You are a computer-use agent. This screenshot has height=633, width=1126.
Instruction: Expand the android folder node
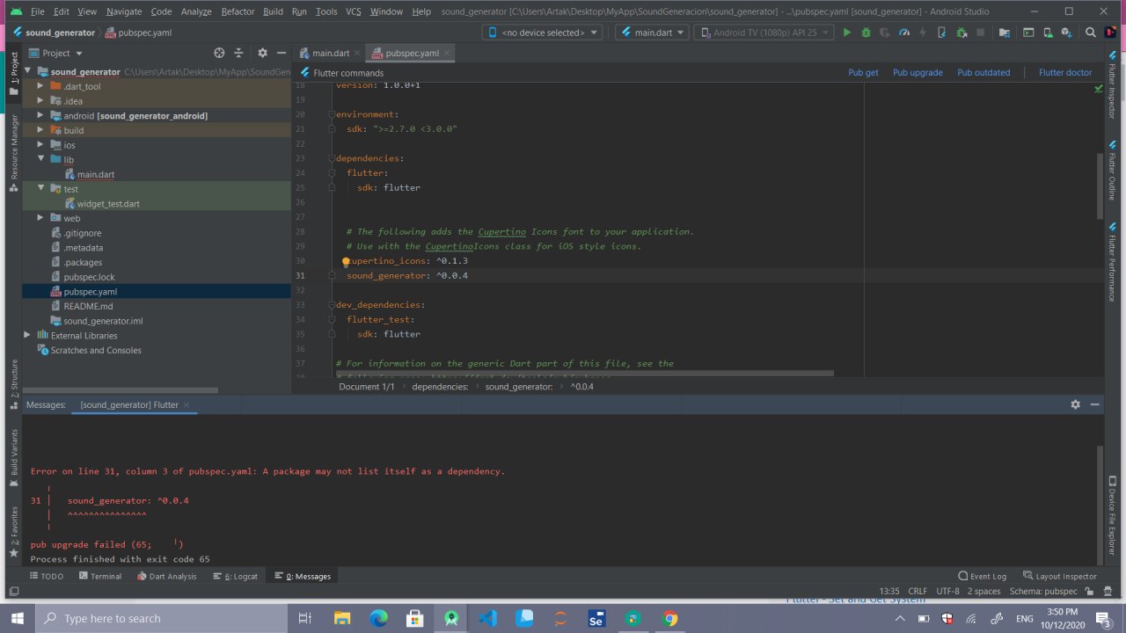(x=40, y=115)
